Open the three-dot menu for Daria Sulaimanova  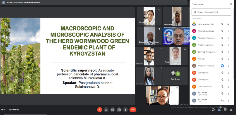[x=228, y=86]
